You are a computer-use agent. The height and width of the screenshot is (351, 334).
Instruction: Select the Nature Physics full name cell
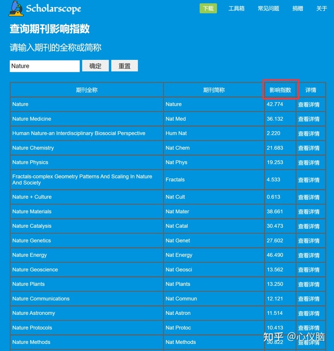(87, 162)
